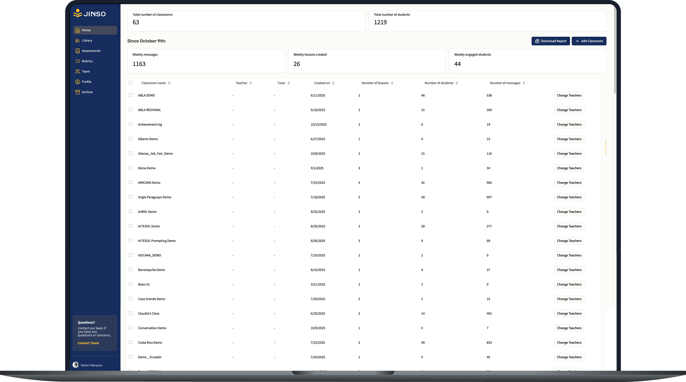Image resolution: width=686 pixels, height=382 pixels.
Task: Click the Profile user-circle icon
Action: coord(78,82)
